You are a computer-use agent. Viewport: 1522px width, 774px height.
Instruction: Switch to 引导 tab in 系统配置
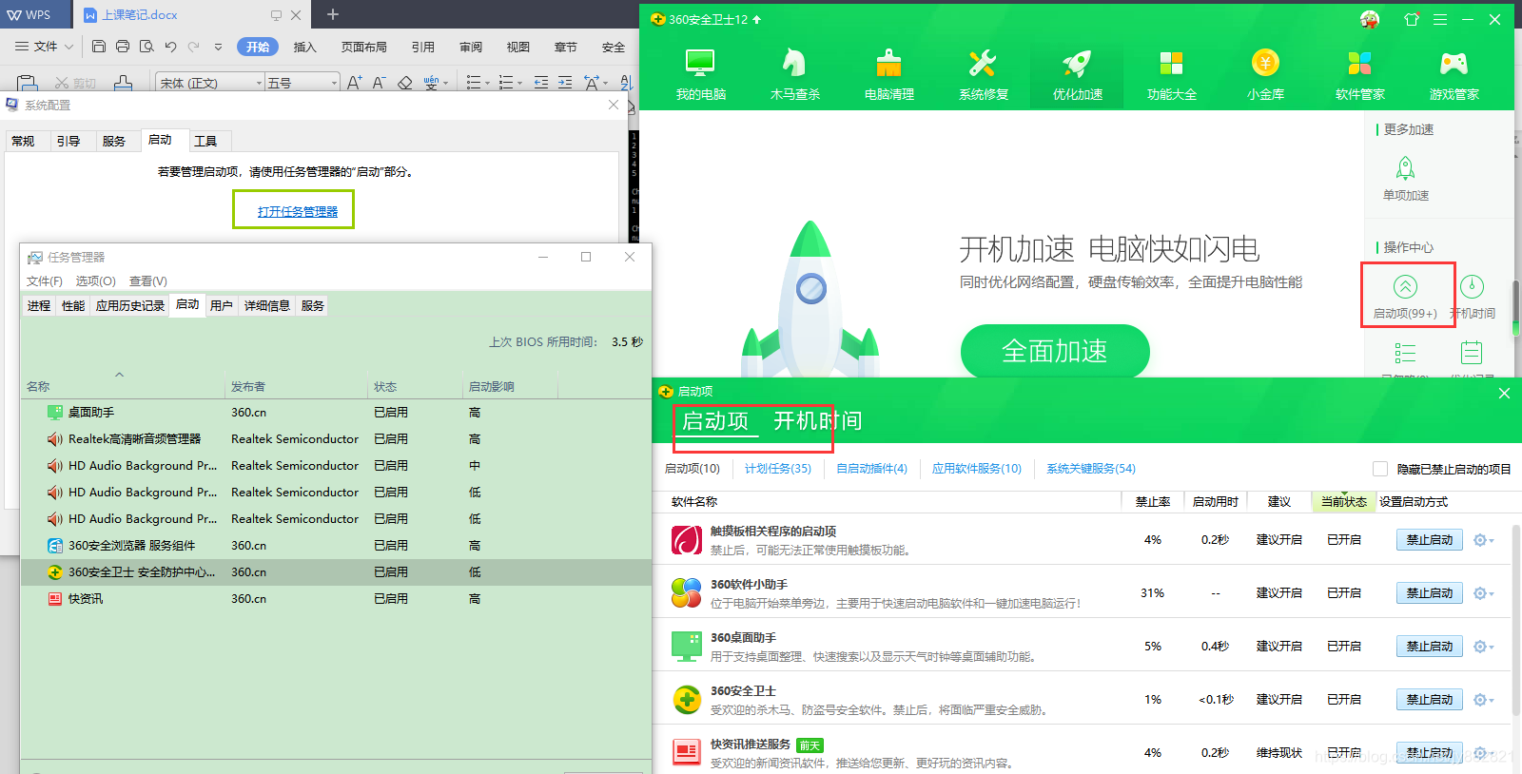[68, 141]
